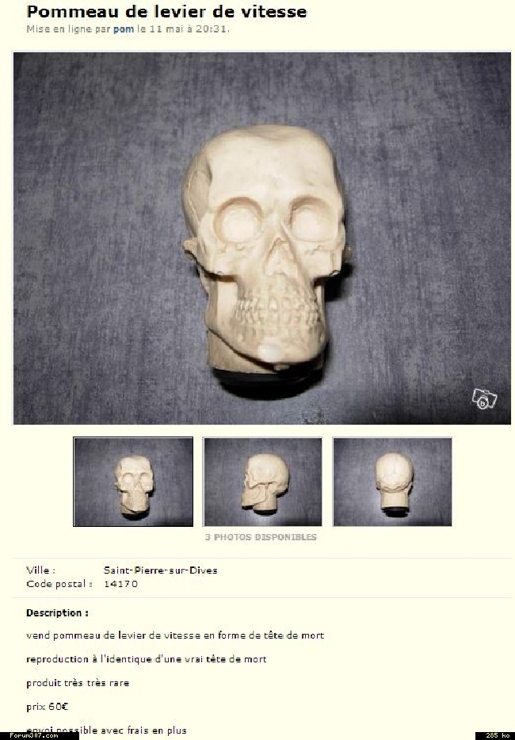The image size is (515, 740).
Task: Select the front-view skull thumbnail
Action: (x=133, y=482)
